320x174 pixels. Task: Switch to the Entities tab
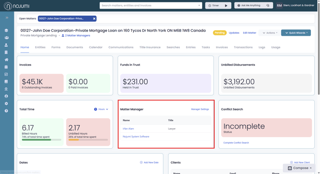(x=40, y=47)
